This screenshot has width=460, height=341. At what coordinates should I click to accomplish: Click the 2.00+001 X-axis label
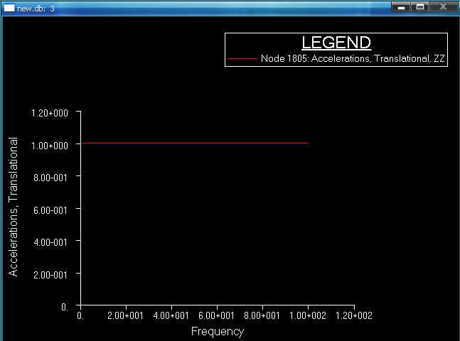(x=125, y=316)
